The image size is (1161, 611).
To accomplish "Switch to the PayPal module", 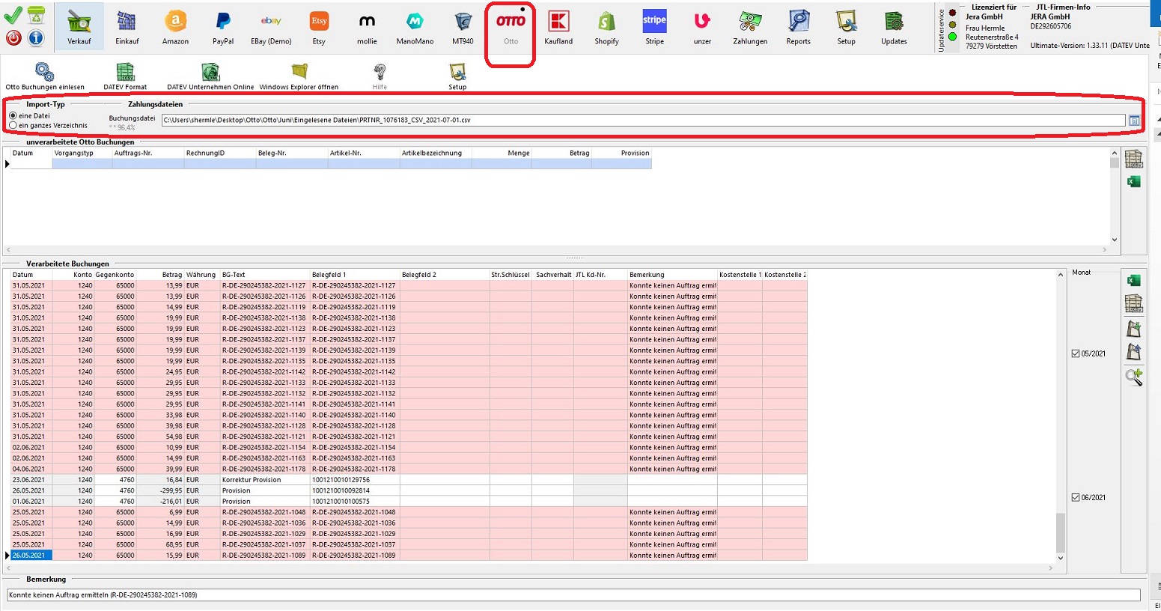I will coord(223,28).
